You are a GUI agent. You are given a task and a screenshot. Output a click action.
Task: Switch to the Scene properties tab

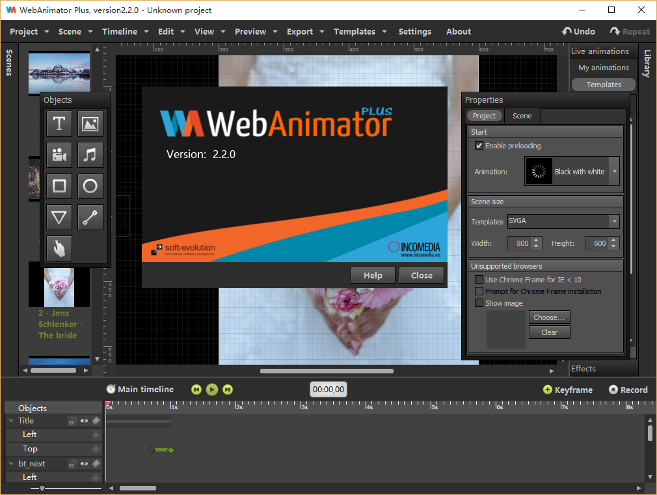(x=522, y=116)
